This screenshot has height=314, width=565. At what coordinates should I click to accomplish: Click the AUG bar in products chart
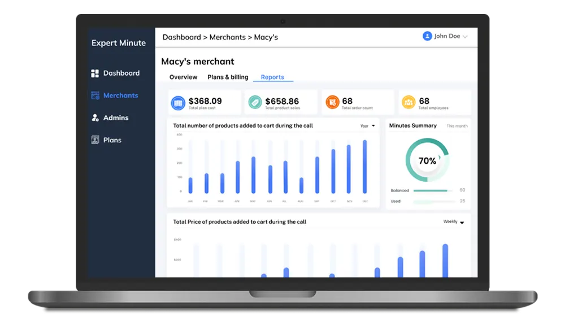tap(301, 185)
